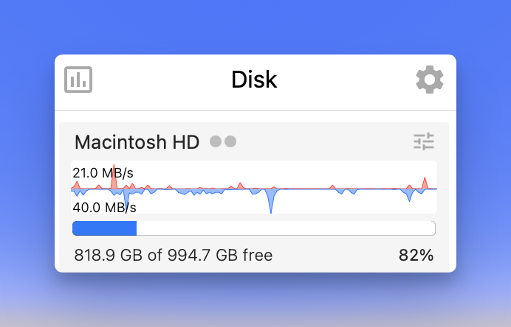Click the 82% usage percentage
Image resolution: width=511 pixels, height=327 pixels.
tap(416, 256)
